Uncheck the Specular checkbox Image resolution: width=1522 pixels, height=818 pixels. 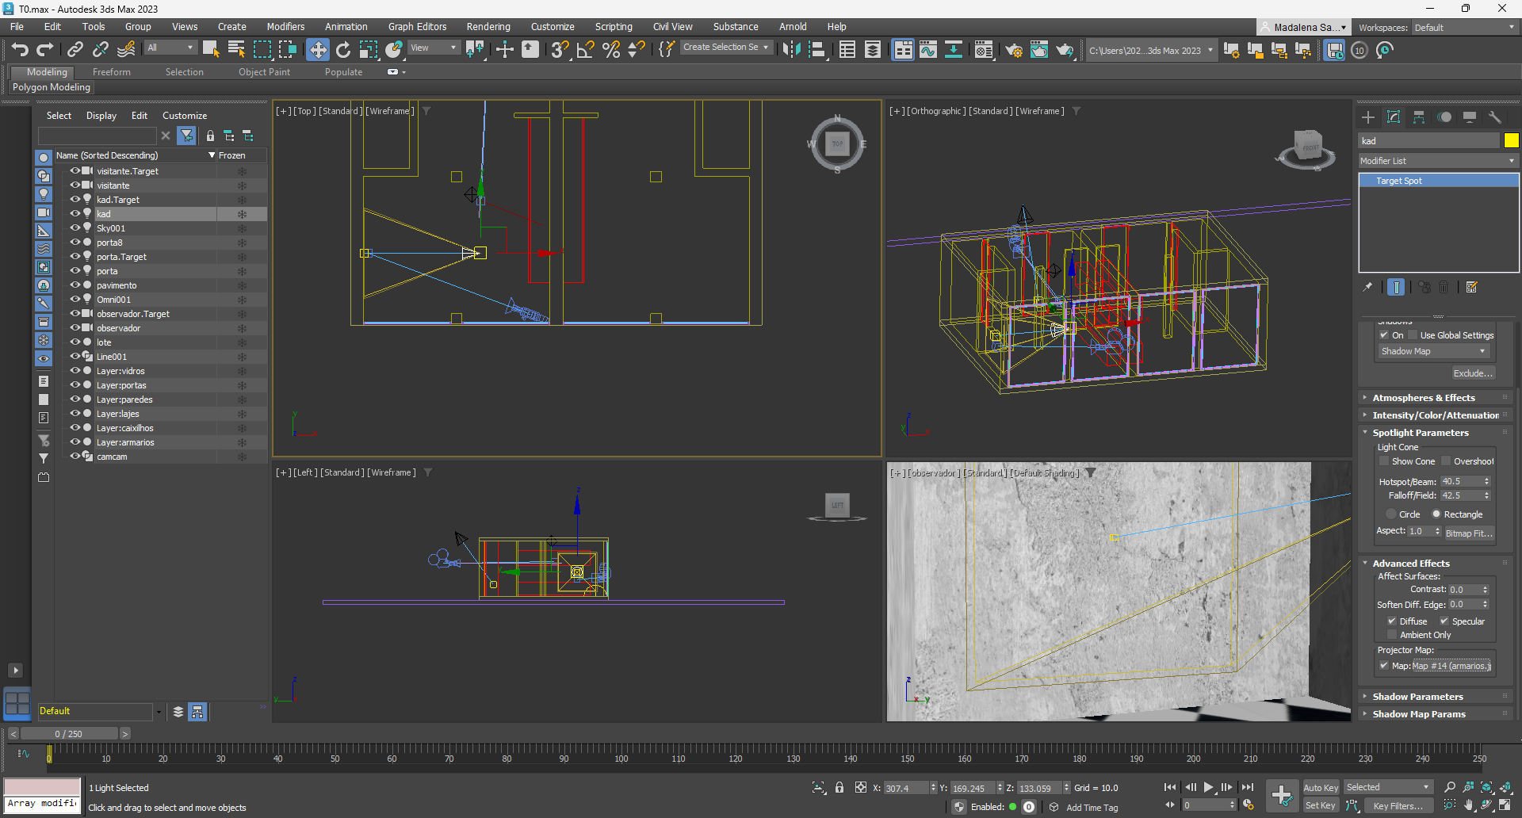pos(1444,621)
